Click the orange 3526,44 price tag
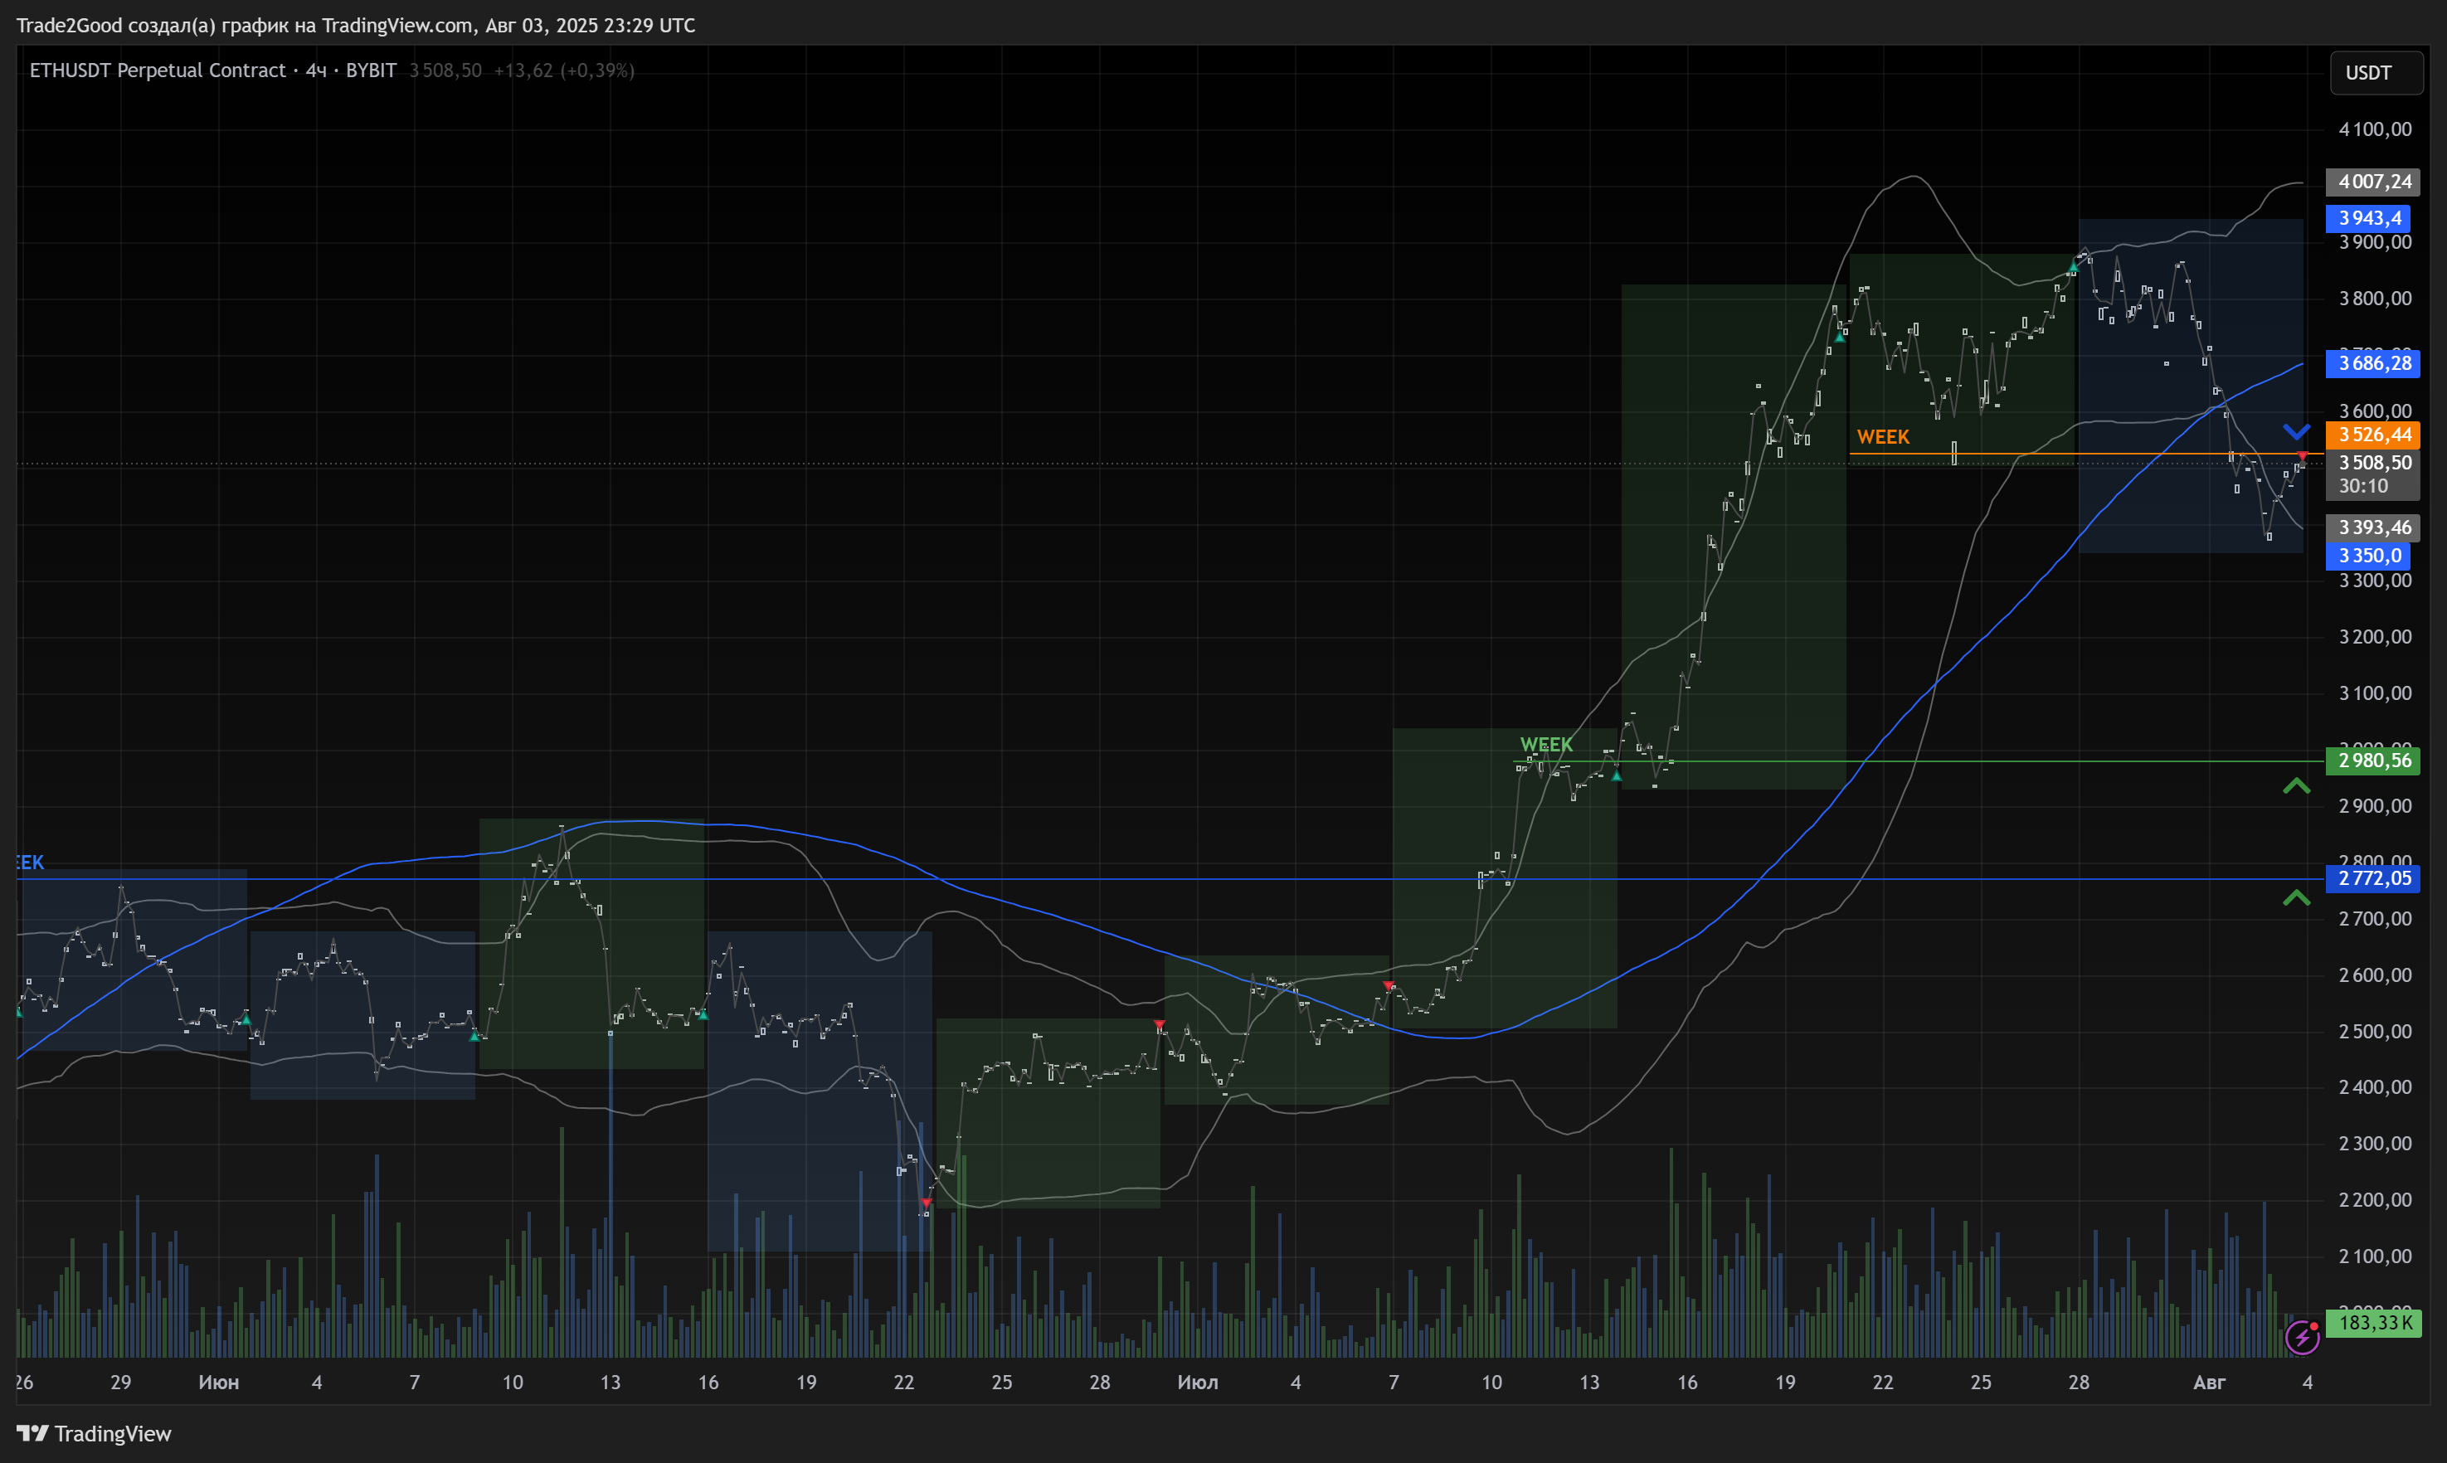The image size is (2447, 1463). coord(2373,435)
